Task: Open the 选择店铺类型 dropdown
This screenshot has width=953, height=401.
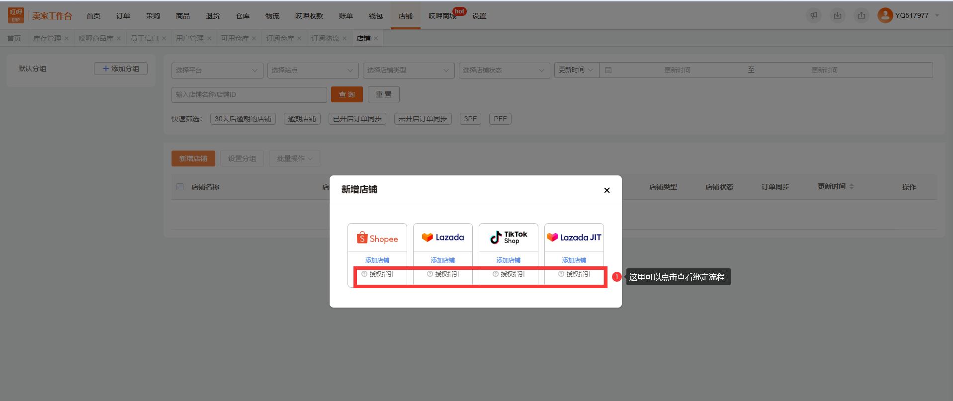Action: pyautogui.click(x=409, y=70)
